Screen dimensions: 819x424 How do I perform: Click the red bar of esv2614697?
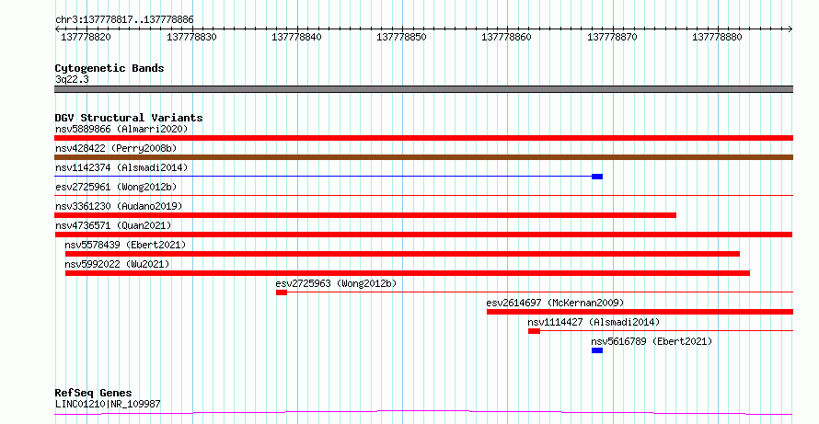point(640,312)
